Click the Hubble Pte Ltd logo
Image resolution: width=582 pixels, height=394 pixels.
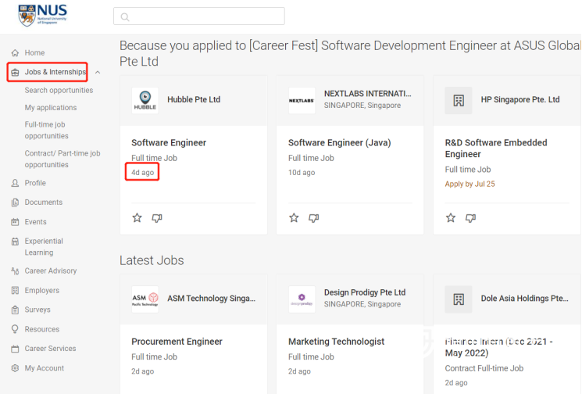[145, 100]
